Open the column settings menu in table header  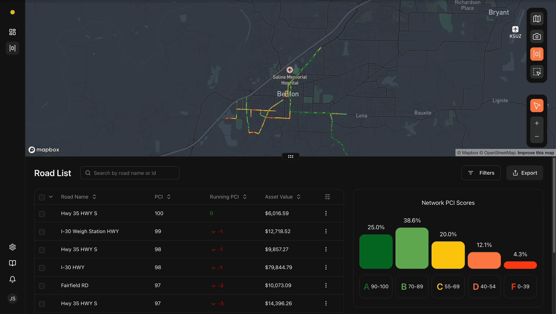327,197
